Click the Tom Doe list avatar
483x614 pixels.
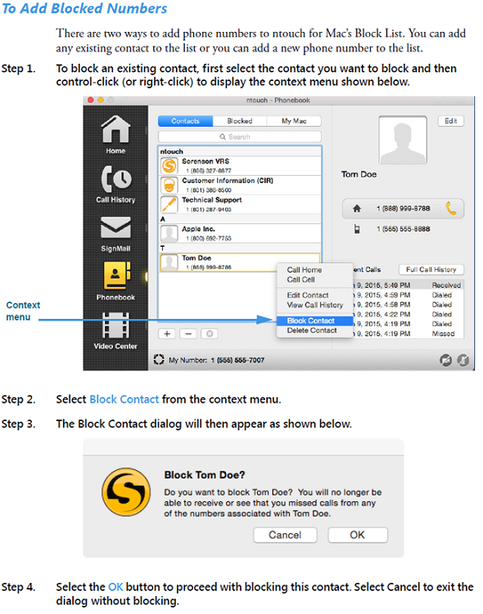click(x=169, y=262)
